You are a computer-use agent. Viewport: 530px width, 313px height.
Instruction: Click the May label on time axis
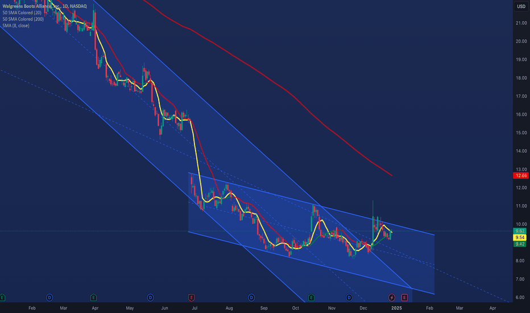tap(130, 308)
